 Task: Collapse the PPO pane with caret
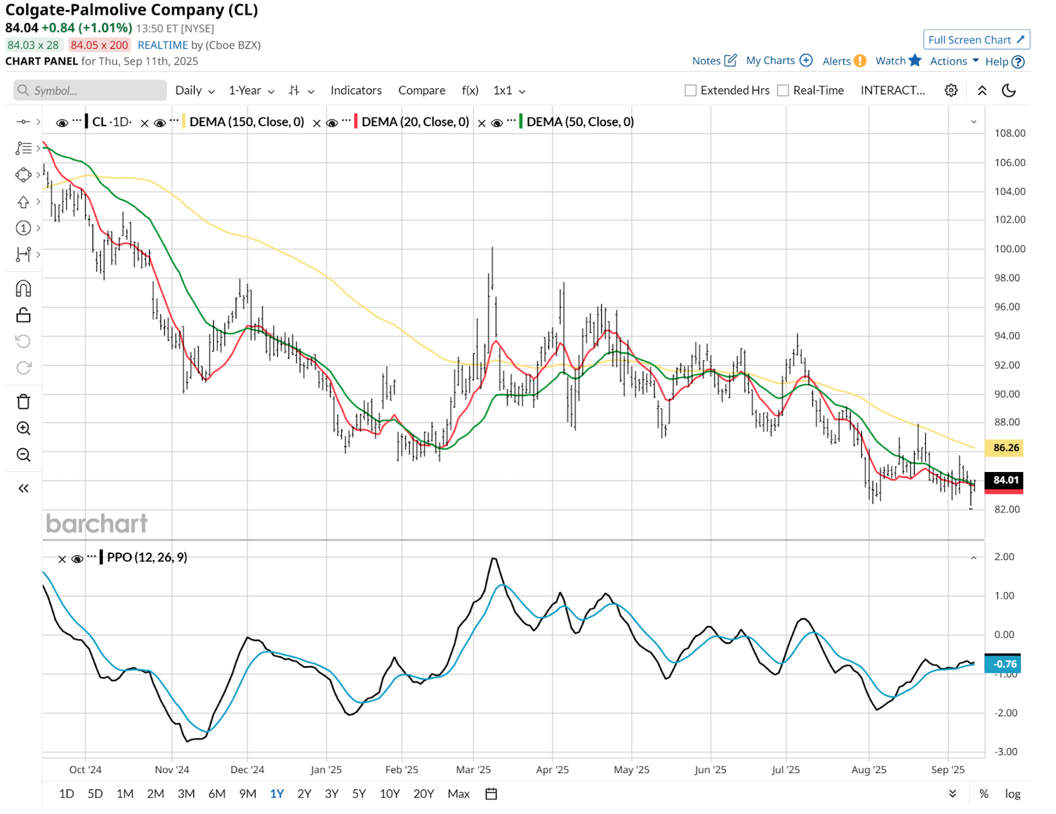pyautogui.click(x=973, y=558)
